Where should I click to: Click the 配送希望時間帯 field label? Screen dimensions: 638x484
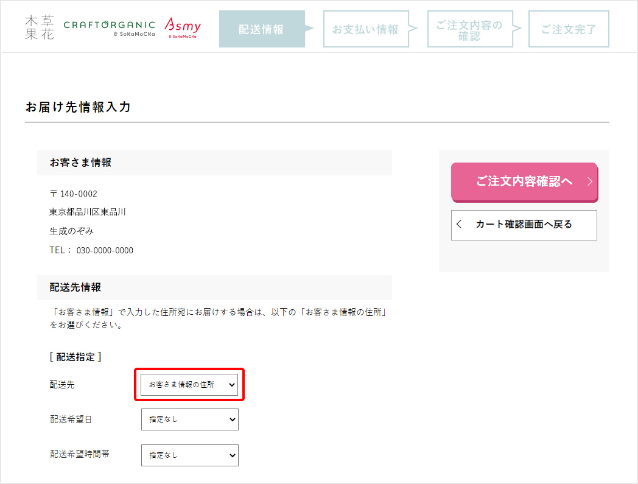click(x=79, y=454)
